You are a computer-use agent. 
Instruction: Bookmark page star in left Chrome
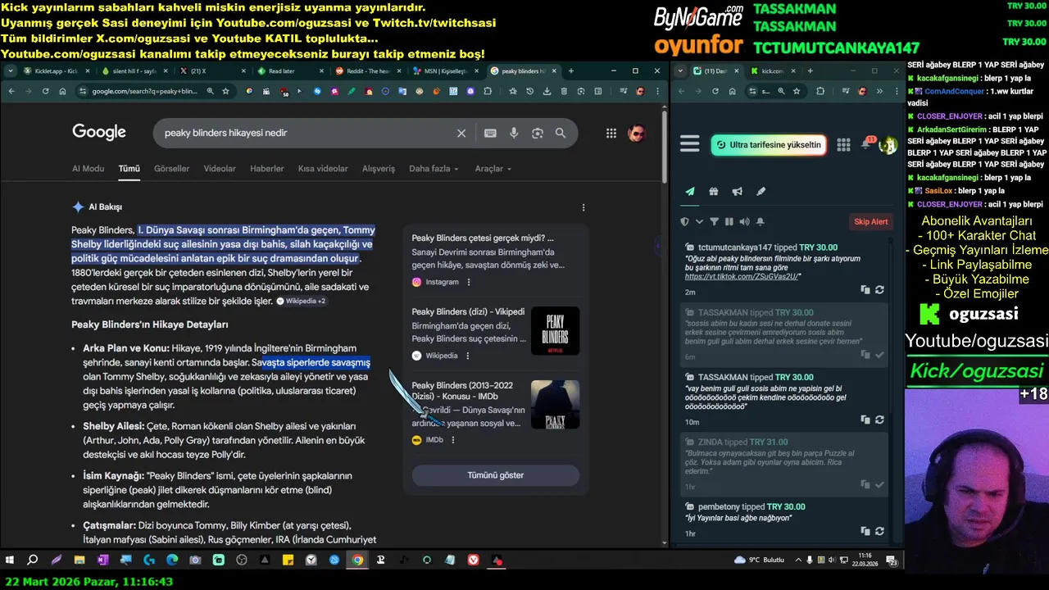[x=225, y=91]
